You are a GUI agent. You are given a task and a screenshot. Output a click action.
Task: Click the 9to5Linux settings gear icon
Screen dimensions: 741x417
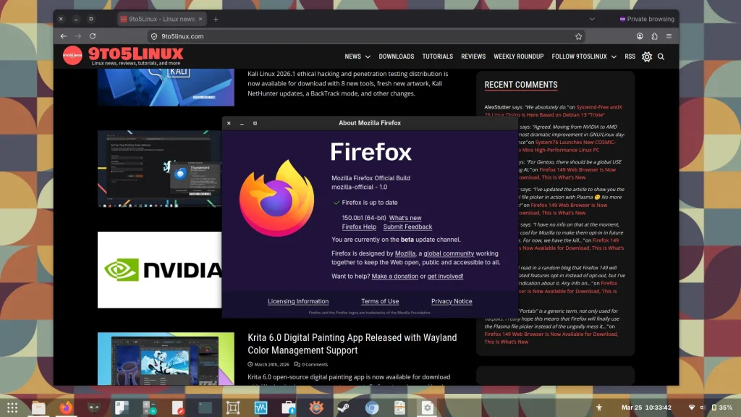point(647,56)
